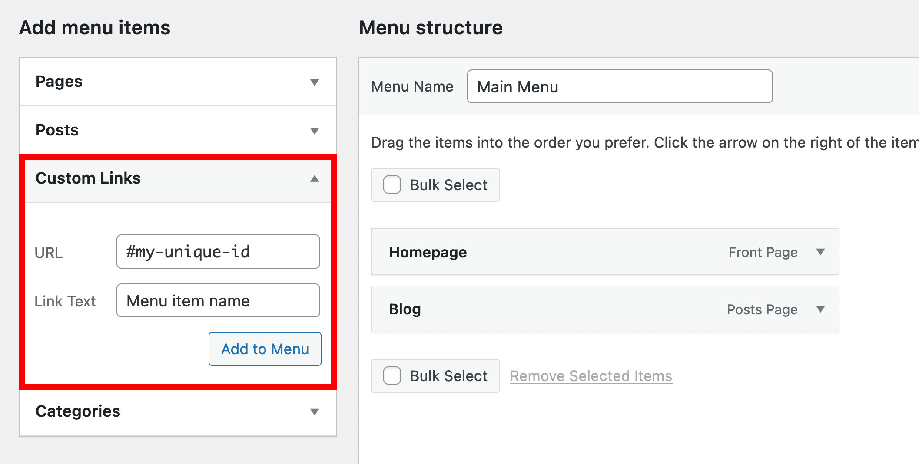Focus the URL input field
Screen dimensions: 919x464
218,252
